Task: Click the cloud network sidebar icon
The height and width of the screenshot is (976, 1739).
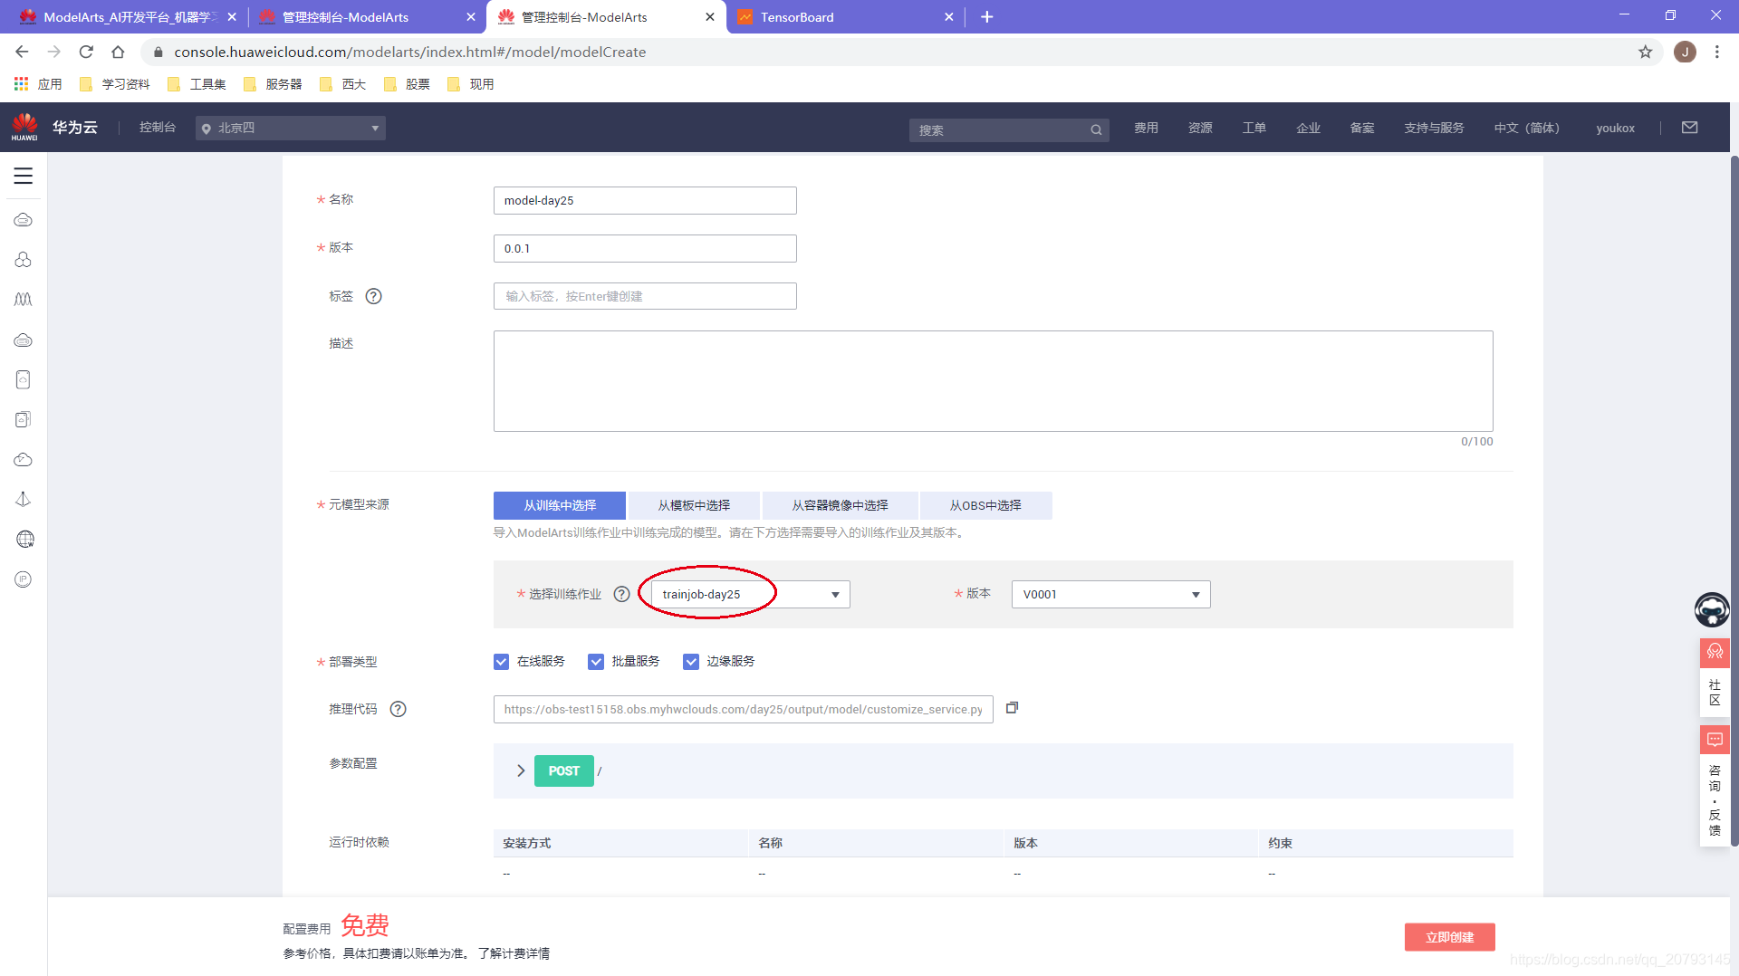Action: pyautogui.click(x=24, y=460)
